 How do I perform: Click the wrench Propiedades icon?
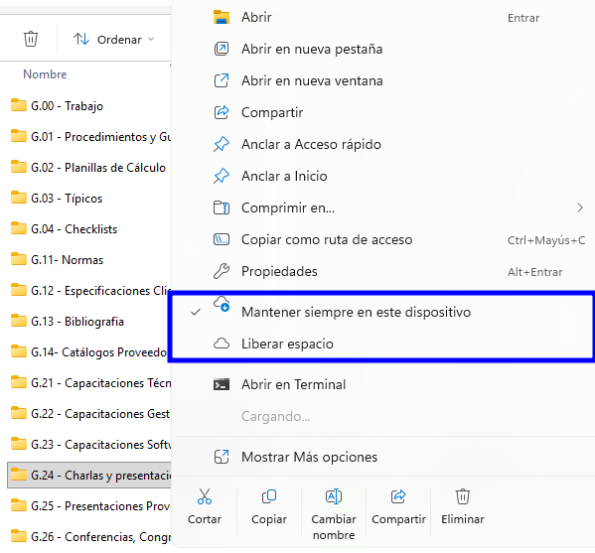tap(222, 272)
